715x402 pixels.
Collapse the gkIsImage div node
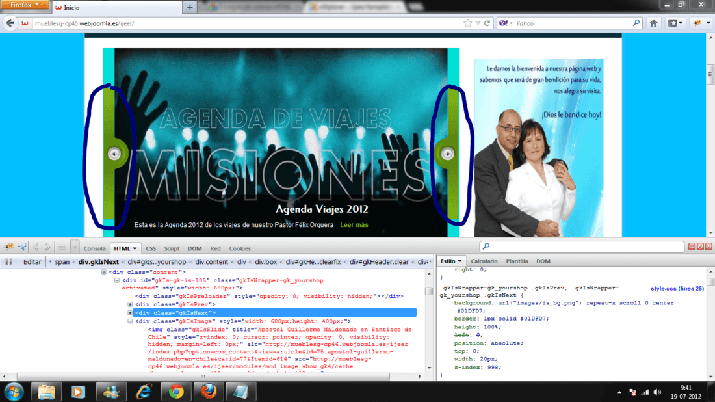pos(130,321)
